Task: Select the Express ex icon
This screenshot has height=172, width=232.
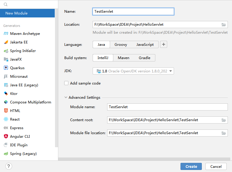Action: tap(6, 128)
